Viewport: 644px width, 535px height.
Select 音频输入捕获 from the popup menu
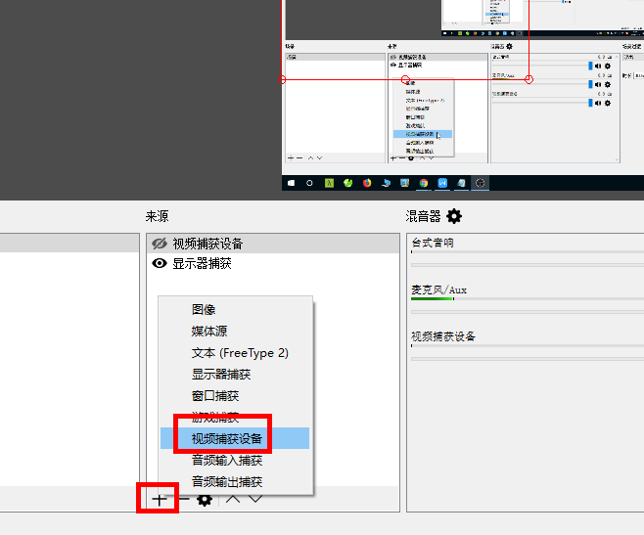point(227,460)
